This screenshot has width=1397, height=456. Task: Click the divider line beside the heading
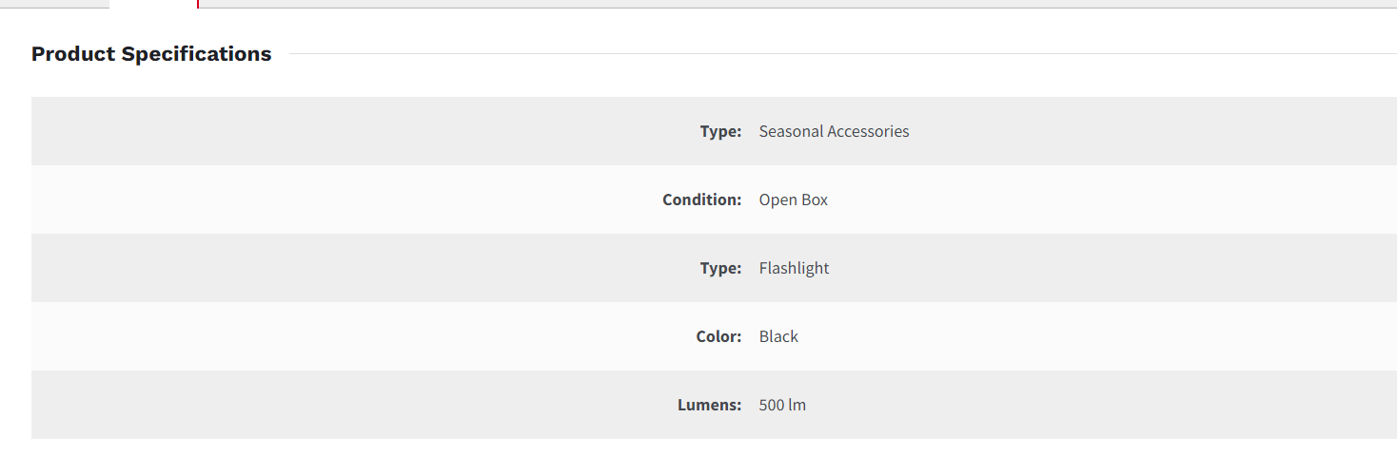[837, 54]
